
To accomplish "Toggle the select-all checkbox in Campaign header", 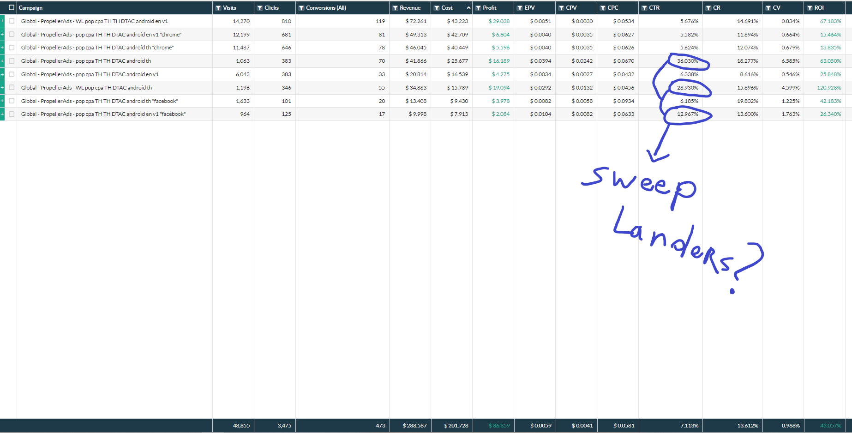I will point(12,8).
